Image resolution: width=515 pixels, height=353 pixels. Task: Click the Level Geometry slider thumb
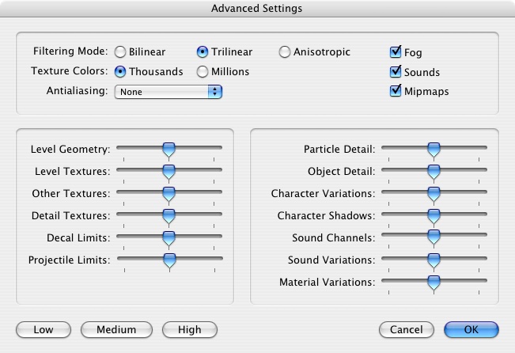[169, 149]
